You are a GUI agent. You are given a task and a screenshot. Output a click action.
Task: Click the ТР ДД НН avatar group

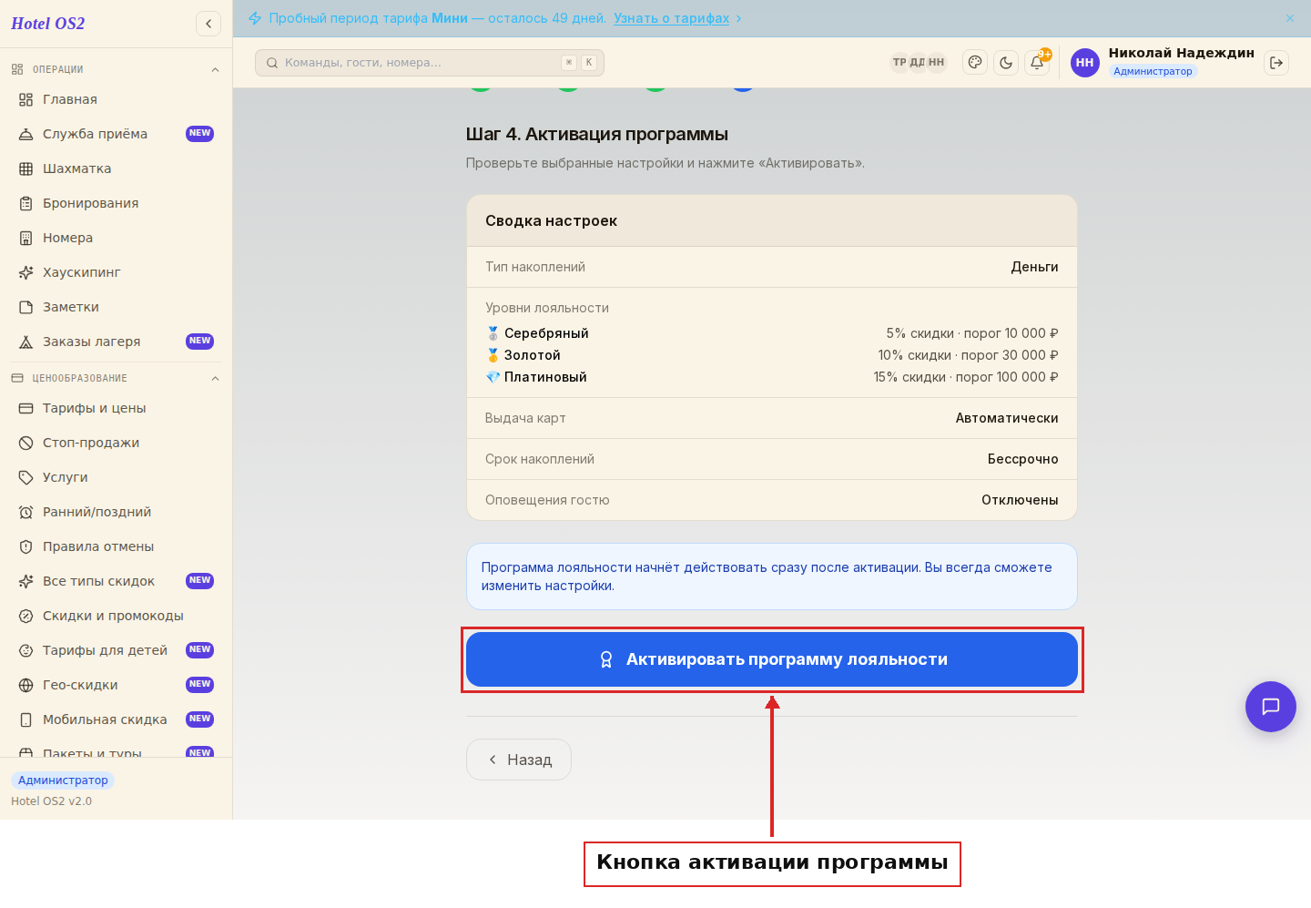coord(918,62)
